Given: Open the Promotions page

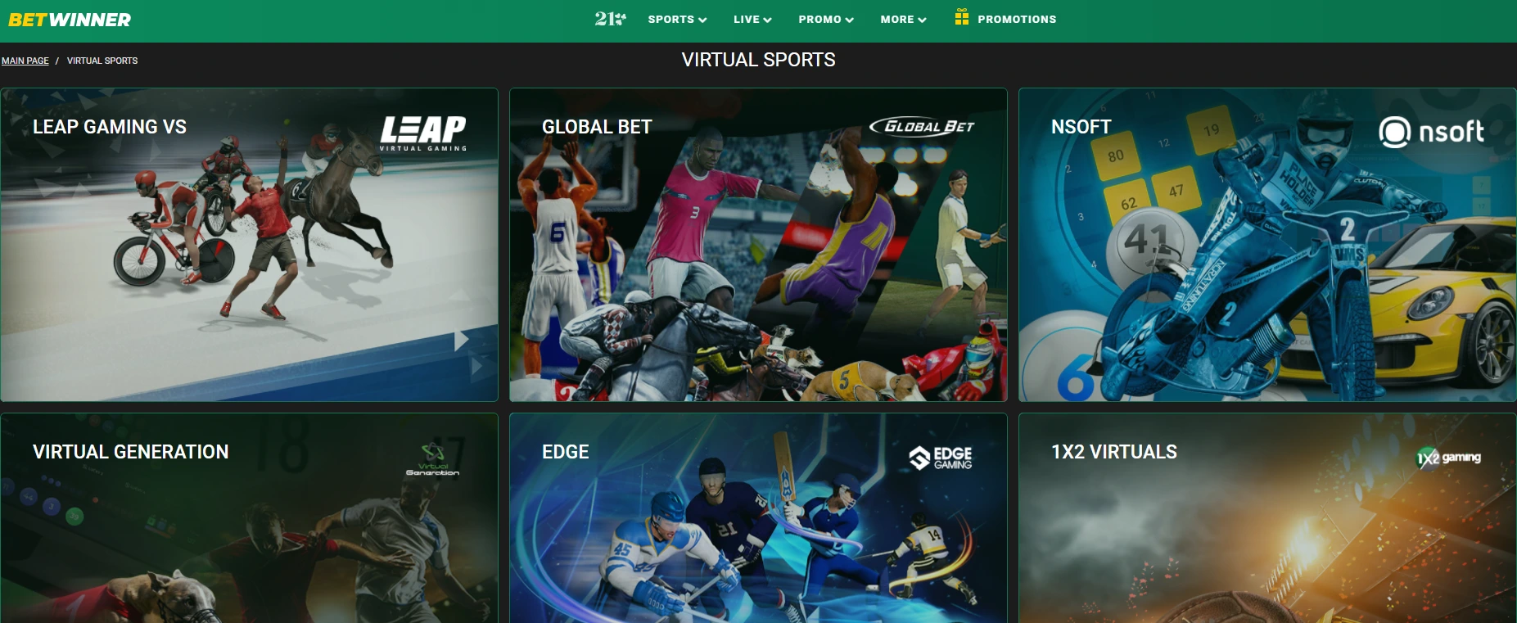Looking at the screenshot, I should pyautogui.click(x=1017, y=19).
